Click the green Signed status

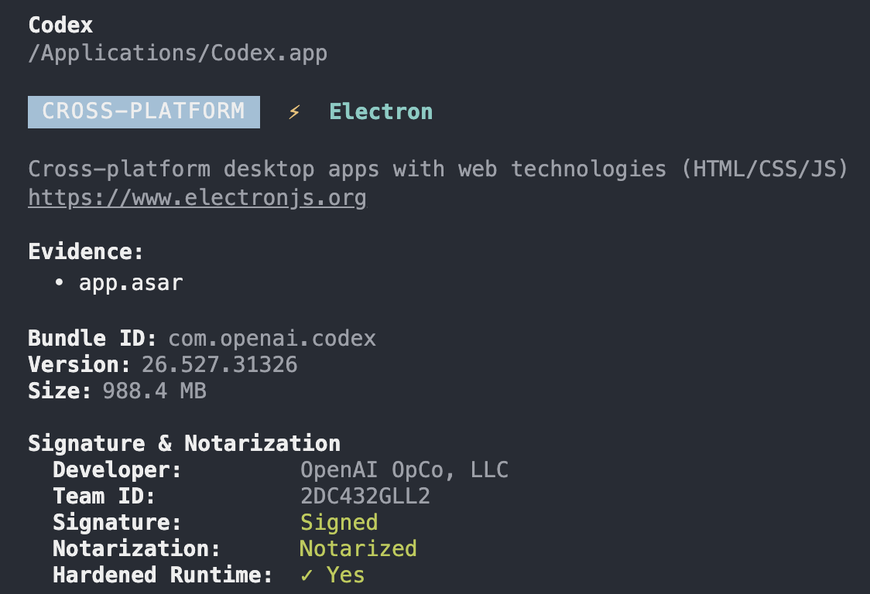pyautogui.click(x=339, y=523)
